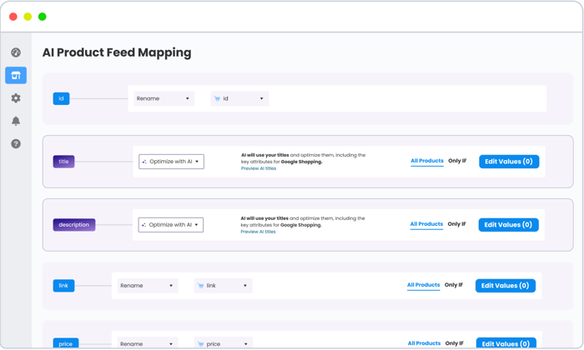Open the notifications bell icon
The width and height of the screenshot is (584, 350).
15,121
